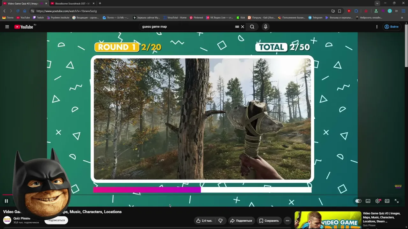The image size is (408, 229).
Task: Open the browser labs flask icon
Action: (x=376, y=11)
